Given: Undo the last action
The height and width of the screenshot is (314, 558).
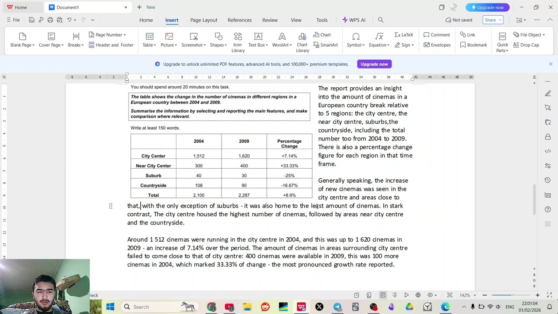Looking at the screenshot, I should 69,20.
